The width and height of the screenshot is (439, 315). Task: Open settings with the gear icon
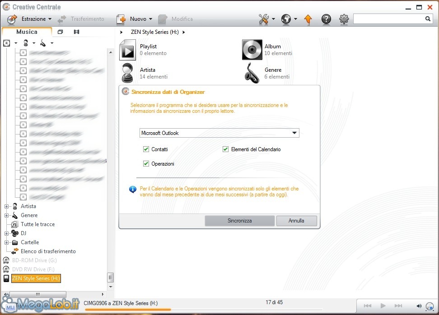(344, 19)
